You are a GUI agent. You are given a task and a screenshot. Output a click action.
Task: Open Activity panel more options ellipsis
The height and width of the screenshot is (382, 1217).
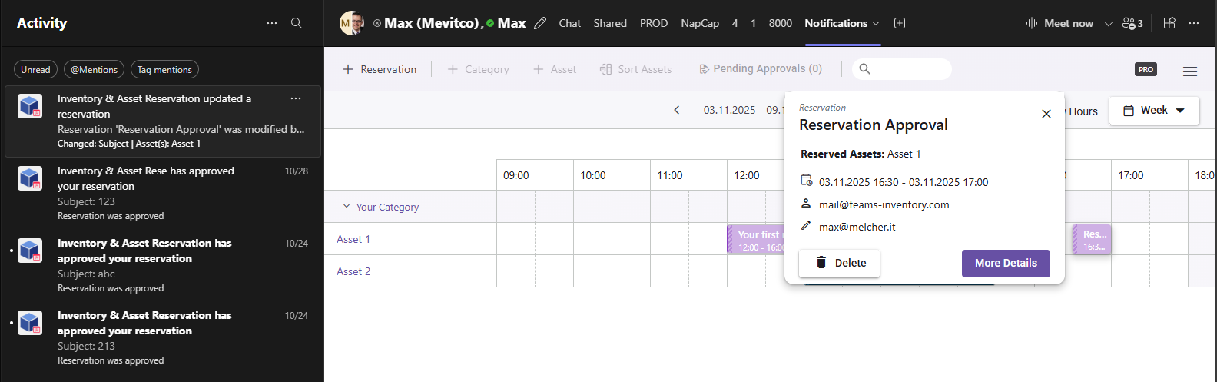click(272, 23)
